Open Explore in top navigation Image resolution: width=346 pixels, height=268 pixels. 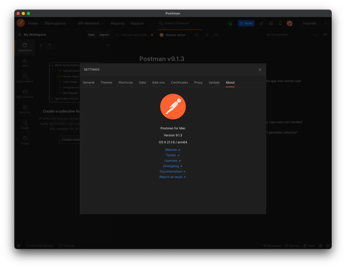pyautogui.click(x=137, y=23)
